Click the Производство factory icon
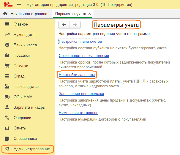This screenshot has height=155, width=180. click(7, 86)
